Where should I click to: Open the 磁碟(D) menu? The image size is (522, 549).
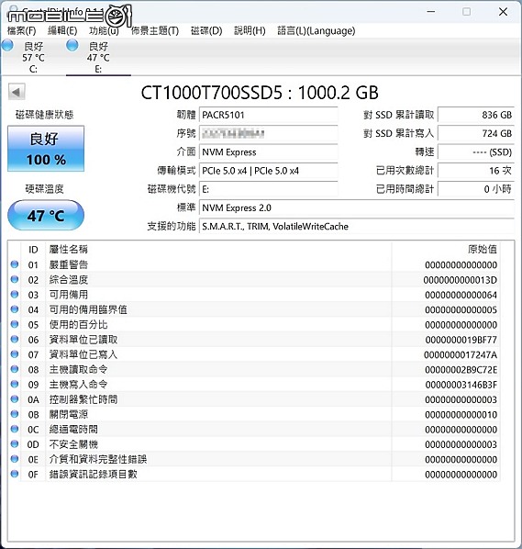(x=206, y=31)
